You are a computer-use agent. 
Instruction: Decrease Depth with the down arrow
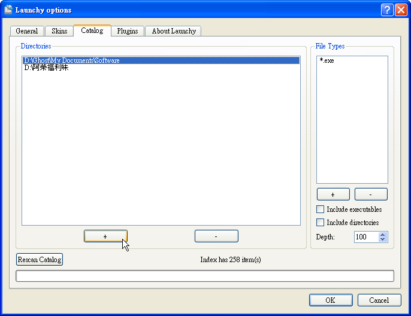click(x=383, y=239)
